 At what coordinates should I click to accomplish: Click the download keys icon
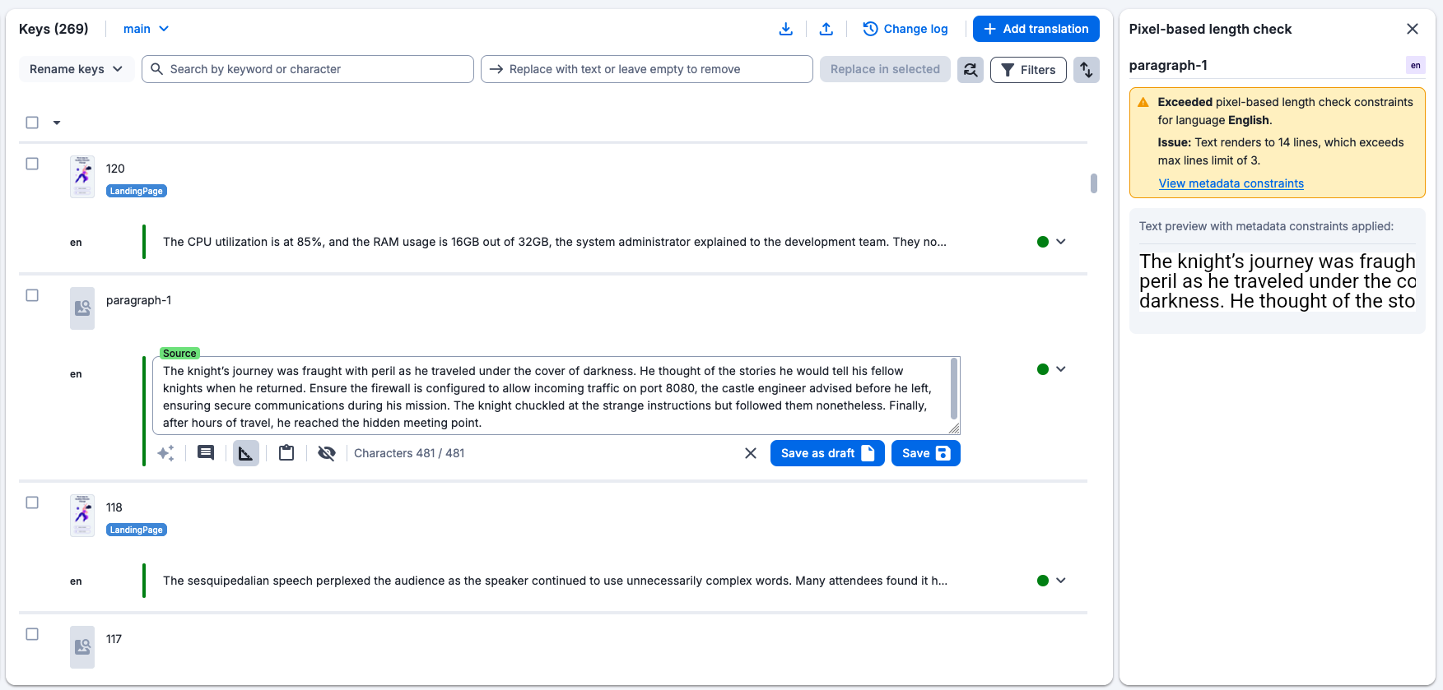click(786, 29)
